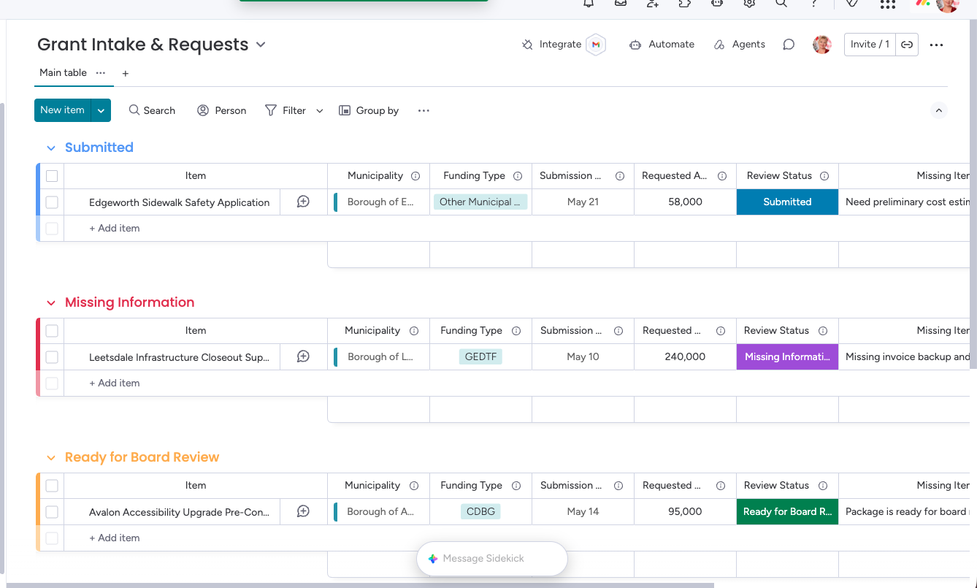Open the Automate panel

tap(662, 45)
